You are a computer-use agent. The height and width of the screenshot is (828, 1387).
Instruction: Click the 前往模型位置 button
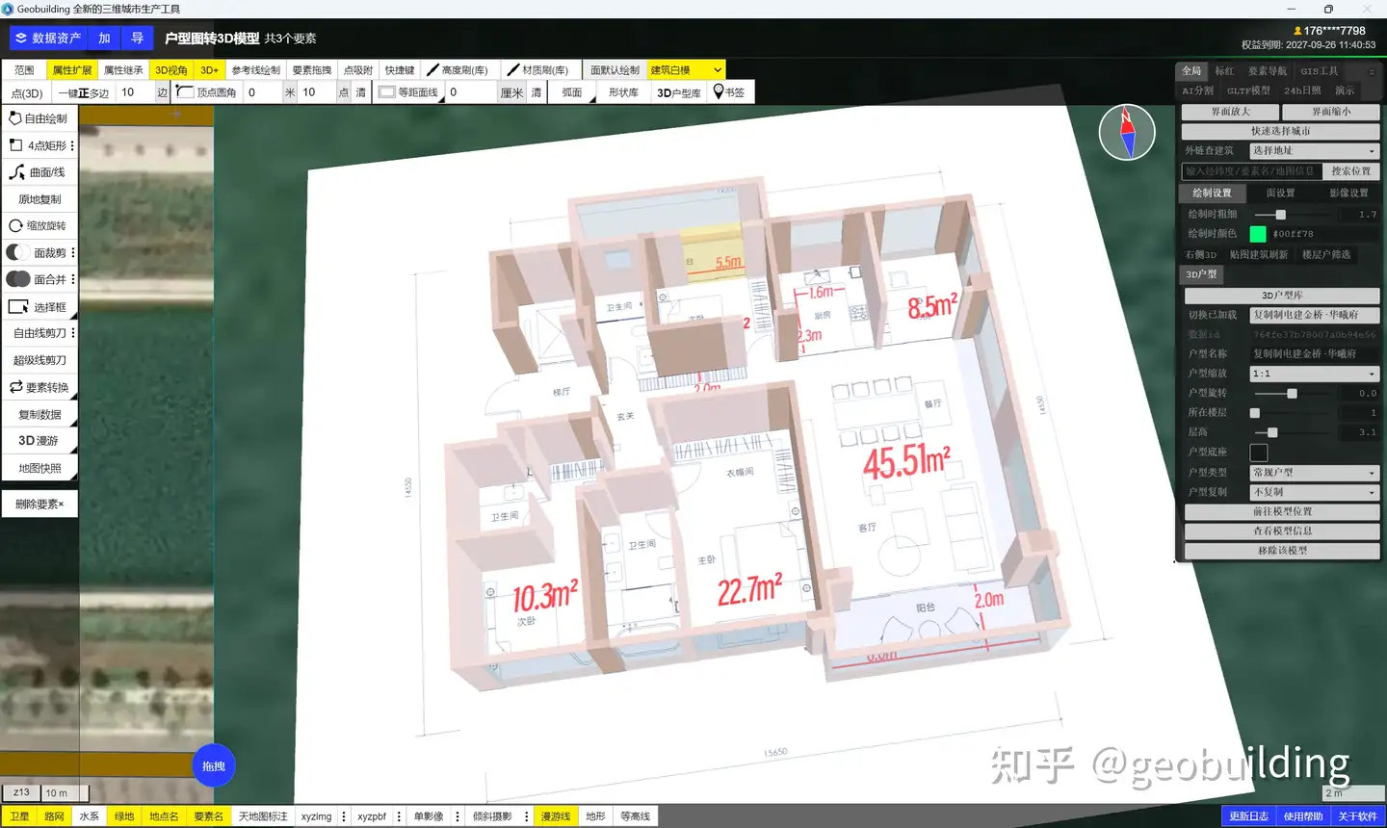1282,512
